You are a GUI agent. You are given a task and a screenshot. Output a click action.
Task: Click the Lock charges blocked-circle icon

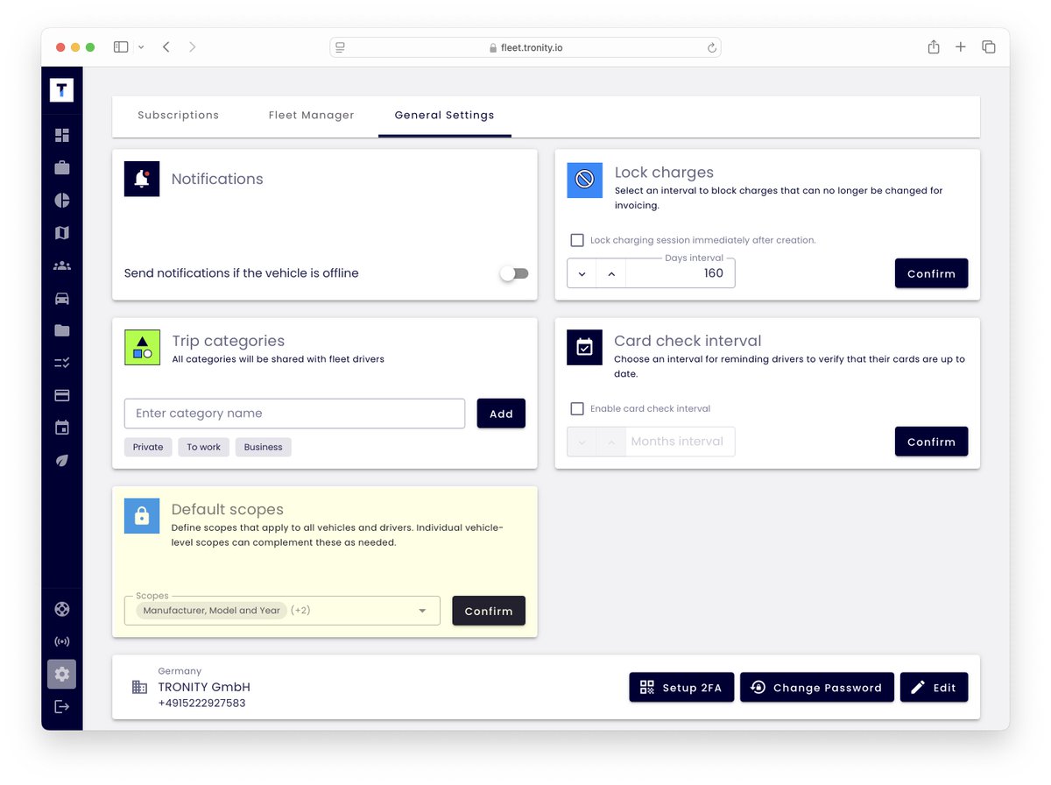coord(585,180)
